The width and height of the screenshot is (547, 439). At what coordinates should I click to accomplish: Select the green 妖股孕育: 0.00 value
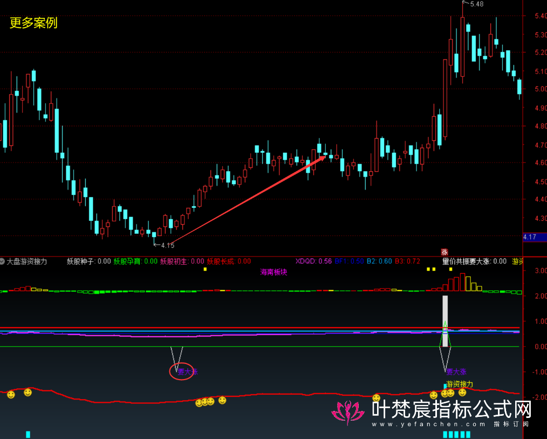coord(135,261)
